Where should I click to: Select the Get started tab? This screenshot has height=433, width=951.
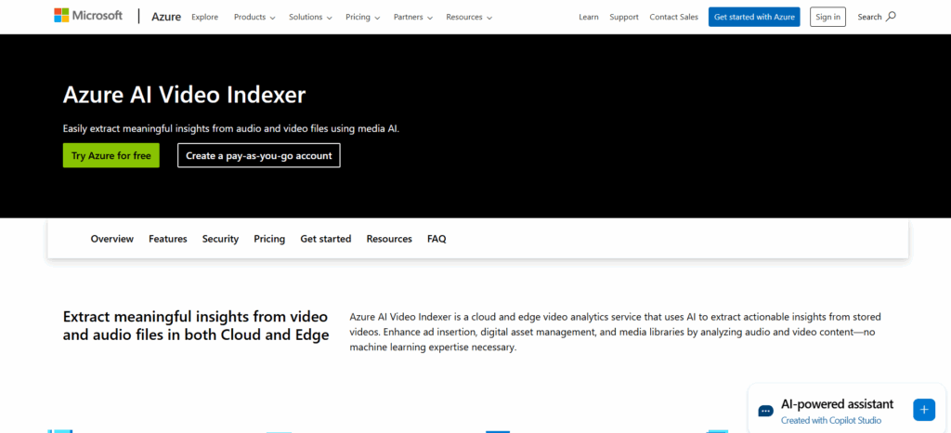coord(326,239)
